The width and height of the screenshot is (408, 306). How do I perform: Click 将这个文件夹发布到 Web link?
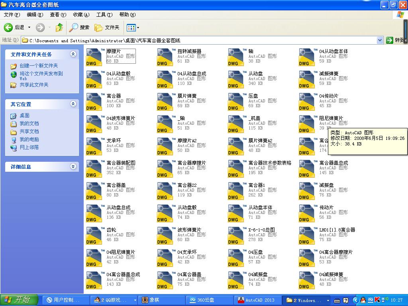[x=41, y=76]
